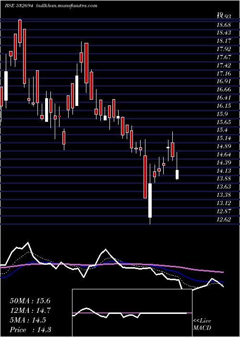Click the Price : 14.3 readout
Image resolution: width=240 pixels, height=337 pixels.
(30, 330)
